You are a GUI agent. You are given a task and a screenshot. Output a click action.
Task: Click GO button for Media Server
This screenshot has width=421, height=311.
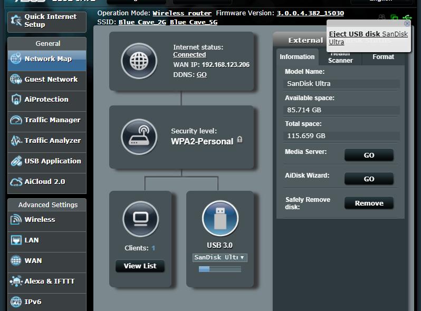[x=369, y=155]
